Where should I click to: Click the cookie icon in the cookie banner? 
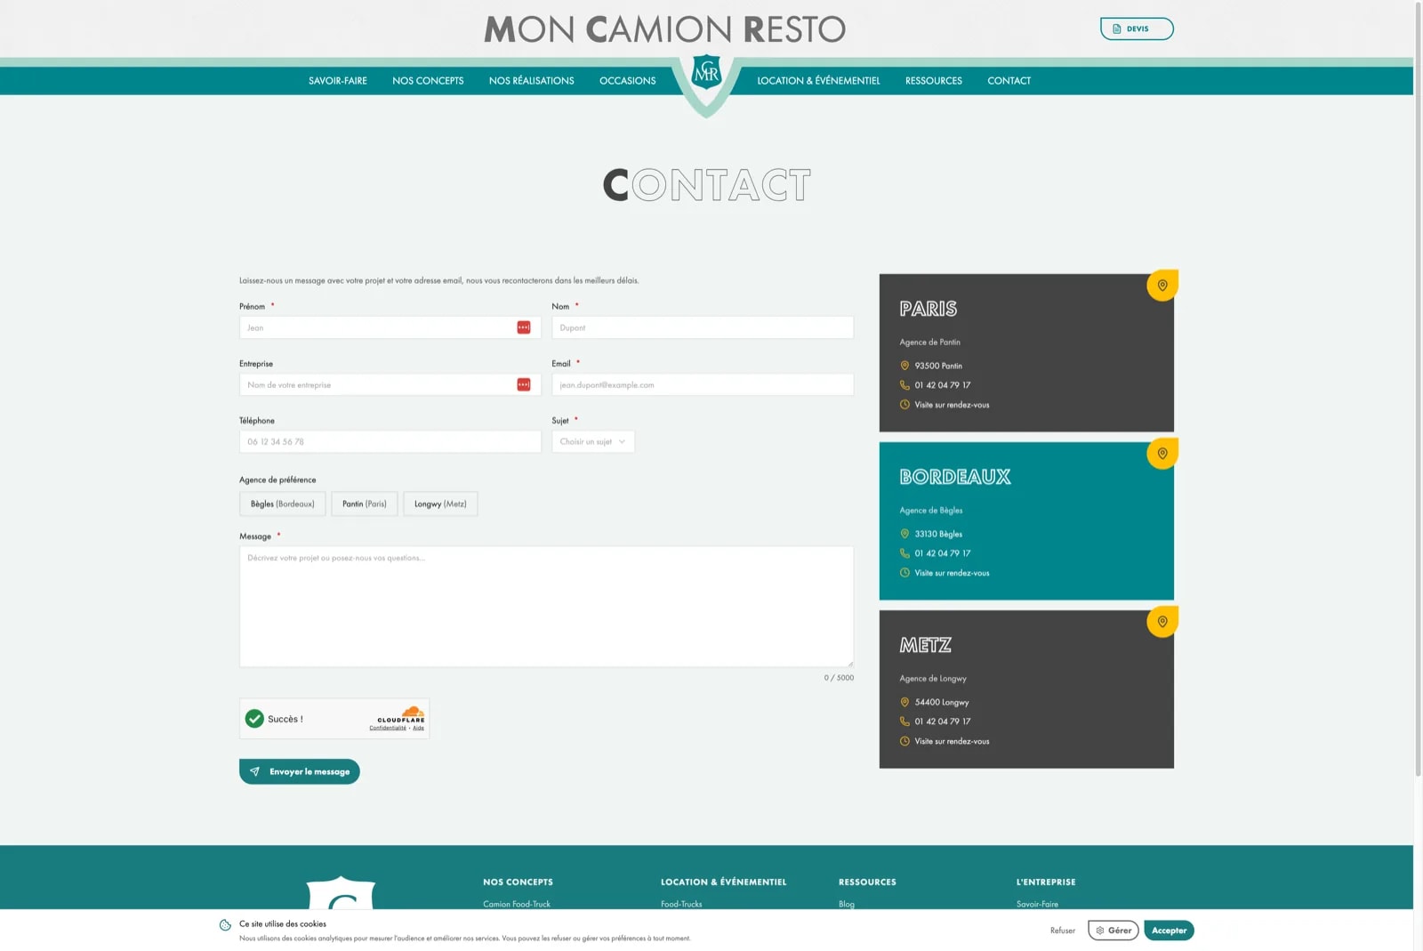coord(223,924)
